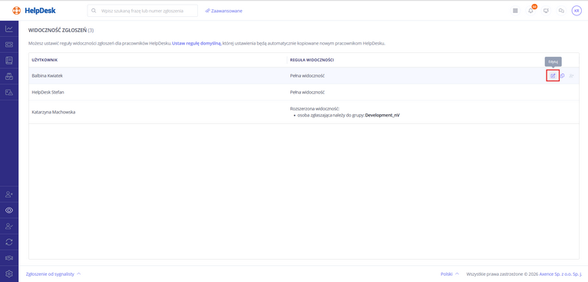The width and height of the screenshot is (588, 282).
Task: Open the chat bubbles icon in the header
Action: point(561,11)
